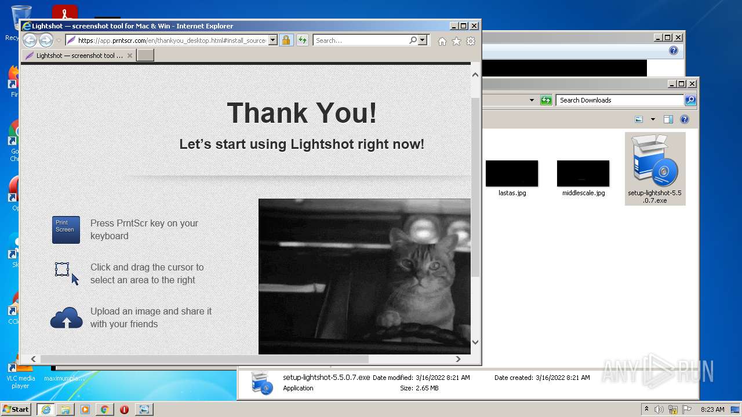Click the vertical scrollbar thumb
Image resolution: width=742 pixels, height=417 pixels.
pos(475,186)
